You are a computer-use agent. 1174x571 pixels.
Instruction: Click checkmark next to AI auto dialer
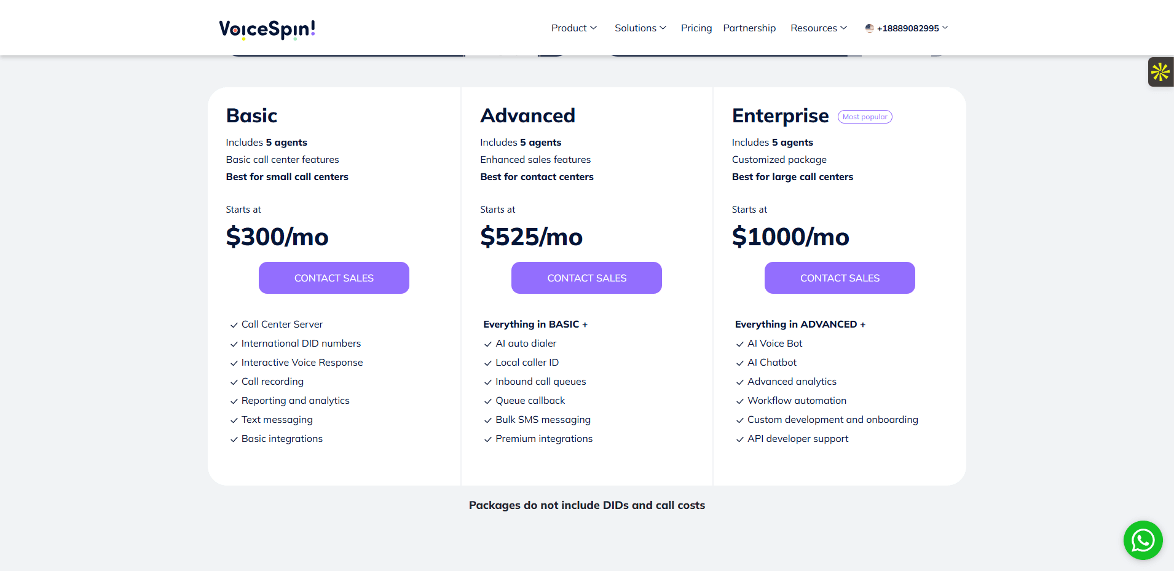[488, 344]
